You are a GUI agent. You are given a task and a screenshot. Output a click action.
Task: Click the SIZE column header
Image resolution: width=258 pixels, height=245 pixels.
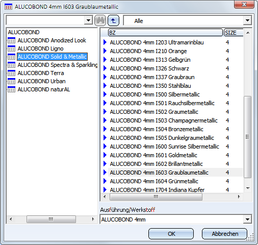(x=234, y=33)
